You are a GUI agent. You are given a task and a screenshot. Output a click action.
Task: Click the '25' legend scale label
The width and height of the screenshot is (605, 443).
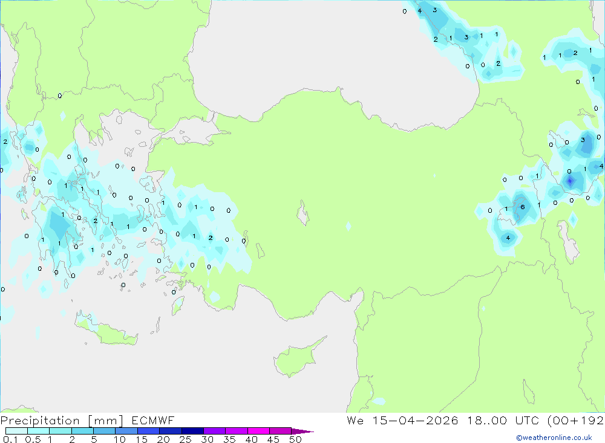point(185,439)
